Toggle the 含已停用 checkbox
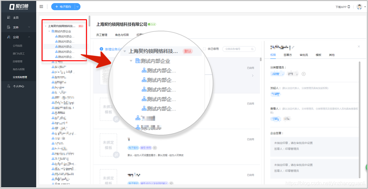Image resolution: width=368 pixels, height=189 pixels. click(x=204, y=49)
